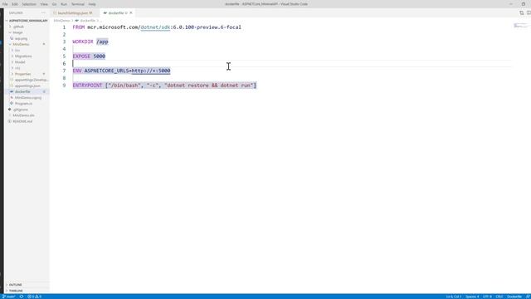
Task: Open the errors and warnings count
Action: point(34,297)
